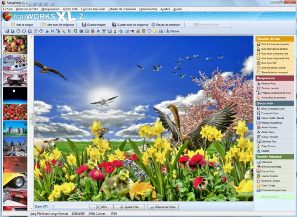Click the rotate 180° icon in toolbar
This screenshot has height=217, width=297.
pos(30,31)
